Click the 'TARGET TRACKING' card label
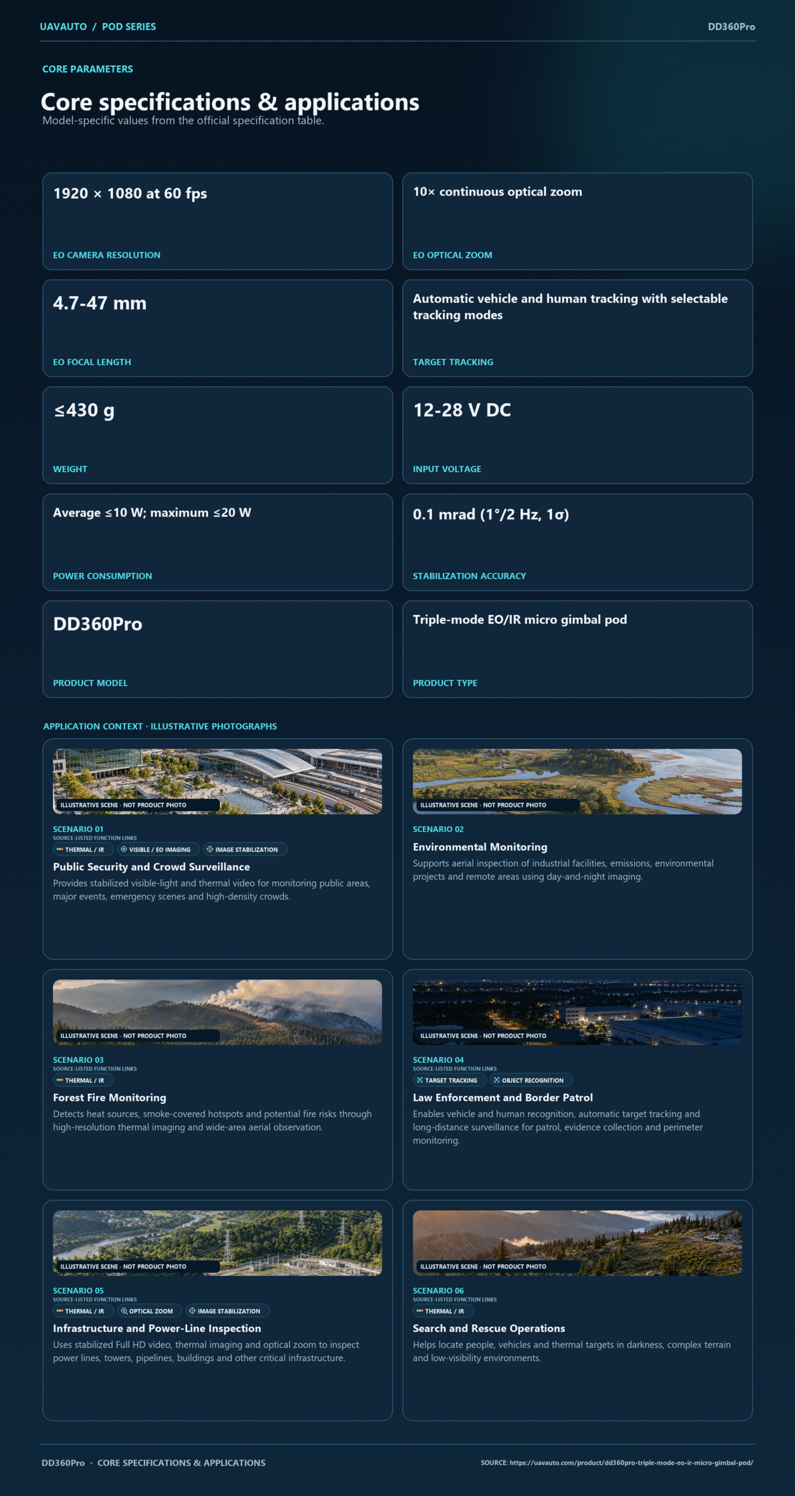This screenshot has height=1496, width=795. click(x=453, y=362)
